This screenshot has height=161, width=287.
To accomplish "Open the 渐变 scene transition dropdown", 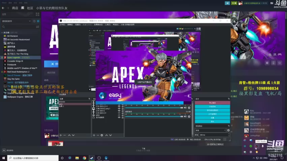I will (x=211, y=130).
